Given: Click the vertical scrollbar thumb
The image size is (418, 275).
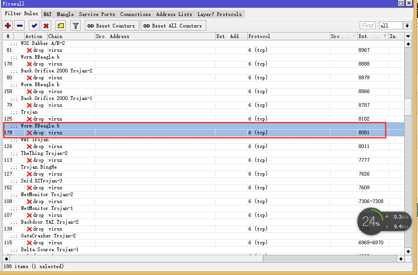Looking at the screenshot, I should pyautogui.click(x=408, y=107).
